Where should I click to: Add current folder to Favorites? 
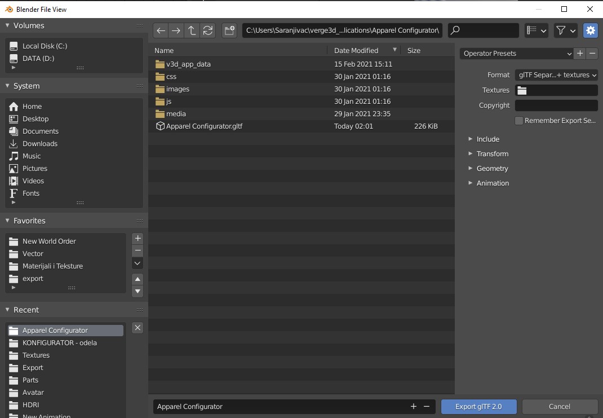(138, 238)
